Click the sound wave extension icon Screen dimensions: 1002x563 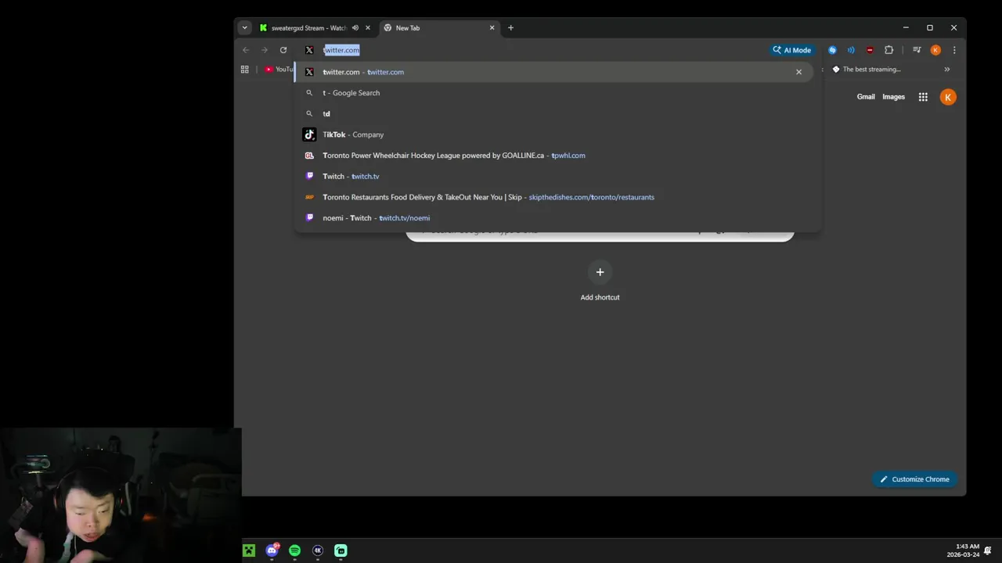(851, 50)
